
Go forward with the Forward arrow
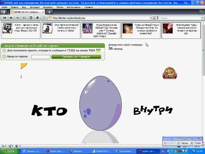pos(18,18)
